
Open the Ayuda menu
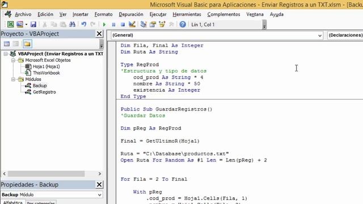pos(277,14)
